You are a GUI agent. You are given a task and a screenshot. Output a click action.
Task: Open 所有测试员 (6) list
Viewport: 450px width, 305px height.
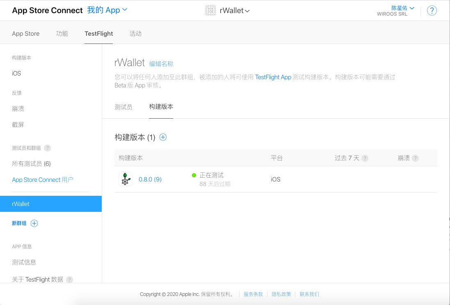click(x=31, y=164)
